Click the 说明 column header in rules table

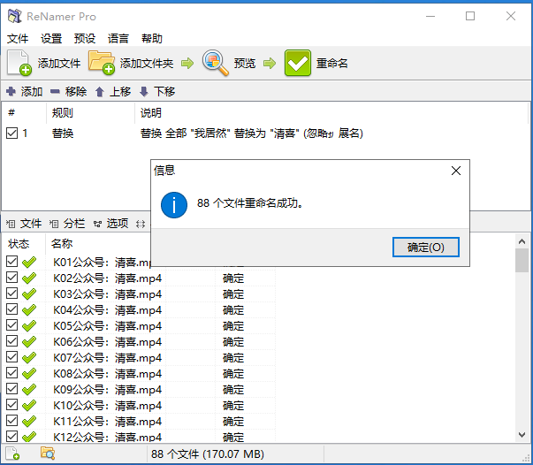[x=151, y=112]
